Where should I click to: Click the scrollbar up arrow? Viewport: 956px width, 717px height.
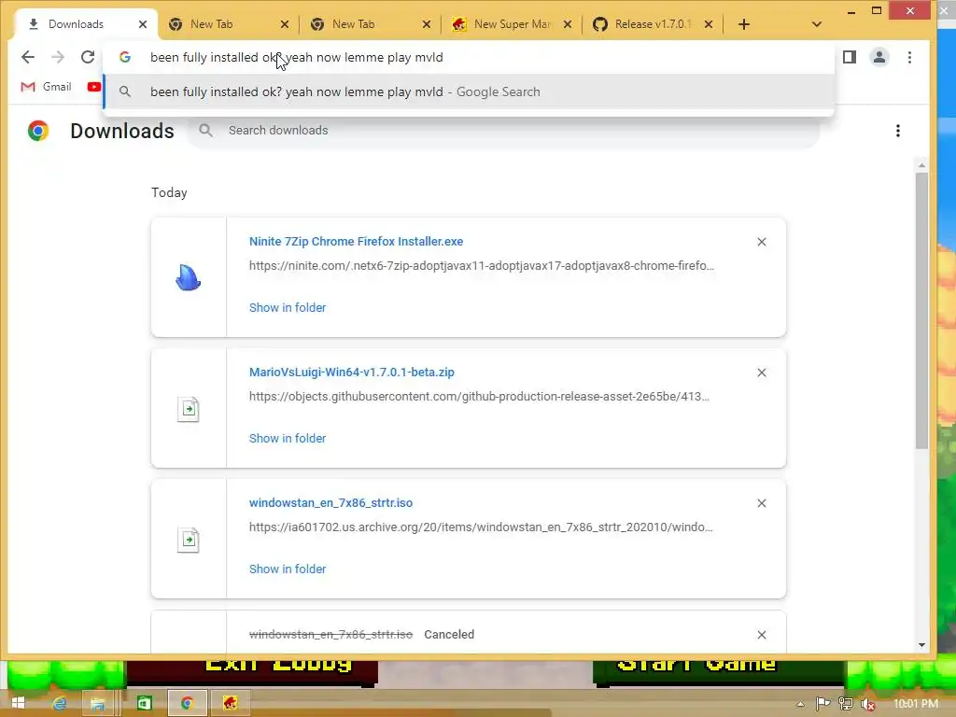point(921,165)
